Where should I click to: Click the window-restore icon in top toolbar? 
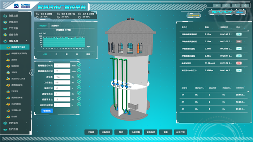point(226,5)
